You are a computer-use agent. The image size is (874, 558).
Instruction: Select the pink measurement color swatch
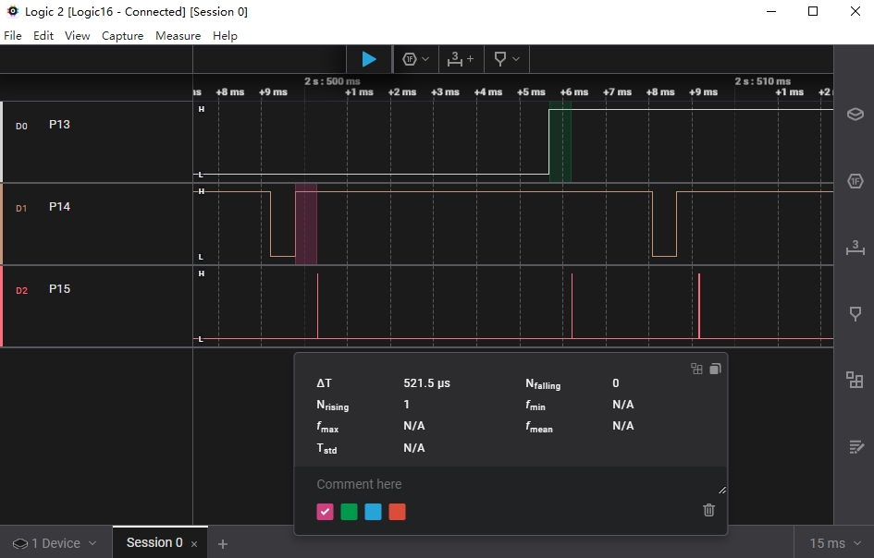coord(325,512)
